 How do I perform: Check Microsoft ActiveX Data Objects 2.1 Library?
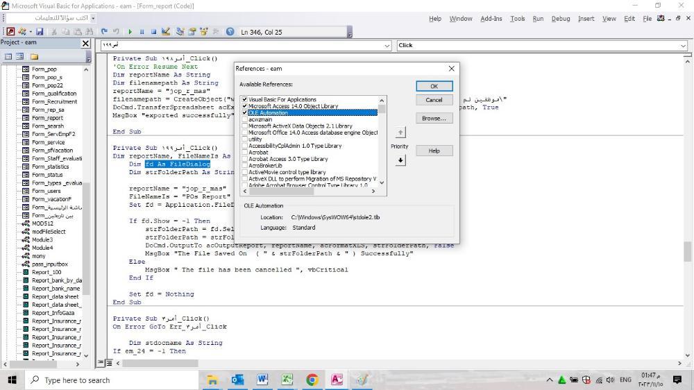tap(245, 126)
